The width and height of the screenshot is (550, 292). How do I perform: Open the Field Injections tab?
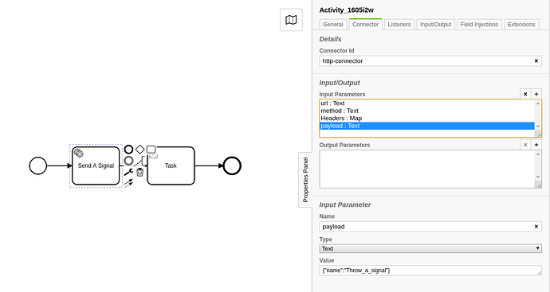(479, 25)
